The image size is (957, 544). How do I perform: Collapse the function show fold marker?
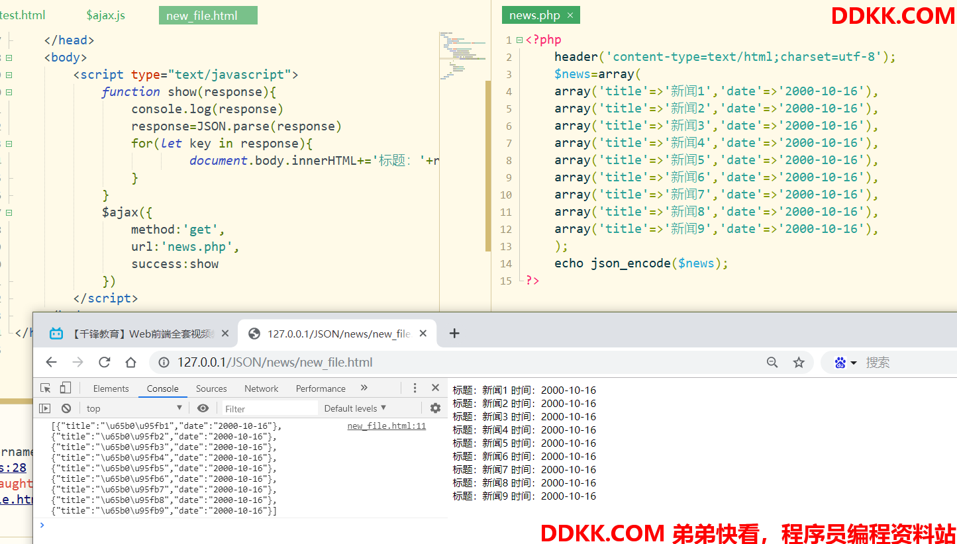point(9,92)
